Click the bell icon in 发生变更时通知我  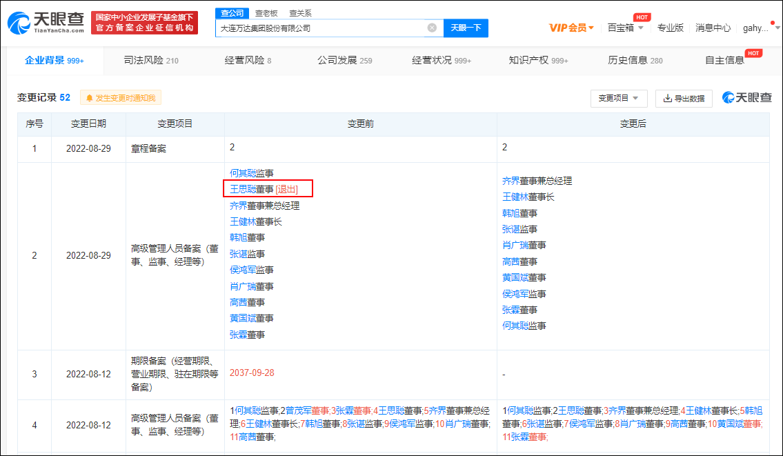coord(90,97)
